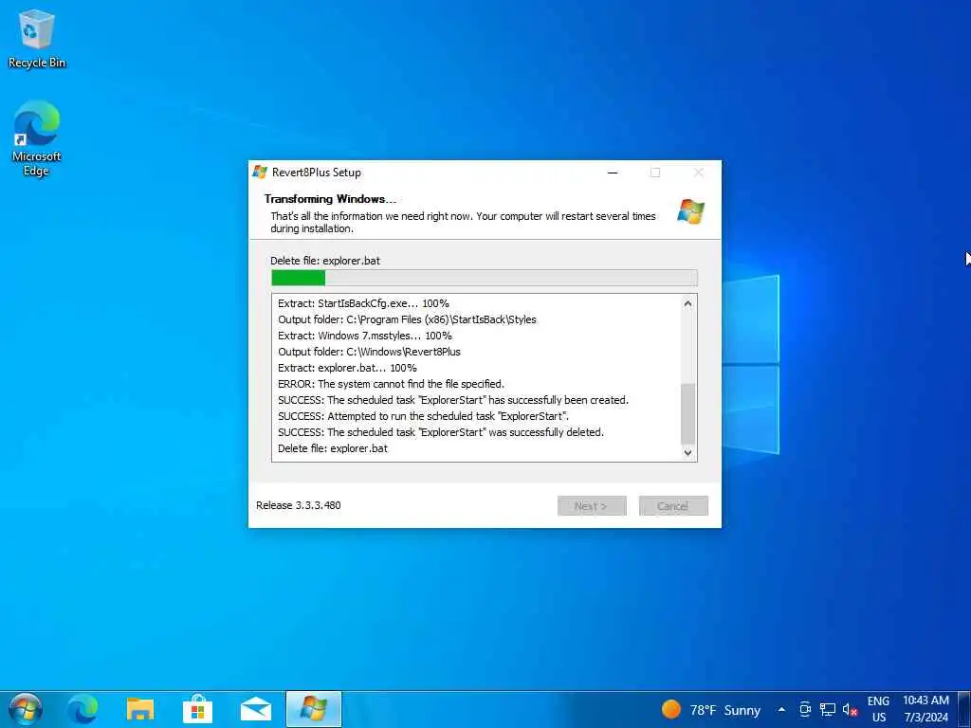Click the log scrollbar up arrow
The image size is (971, 728).
coord(688,304)
